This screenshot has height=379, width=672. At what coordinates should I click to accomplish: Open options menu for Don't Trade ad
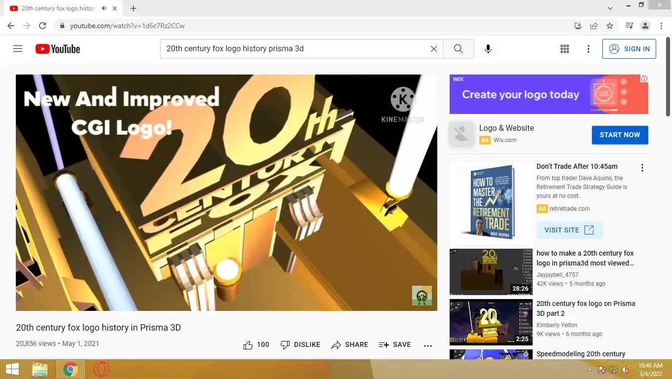642,168
